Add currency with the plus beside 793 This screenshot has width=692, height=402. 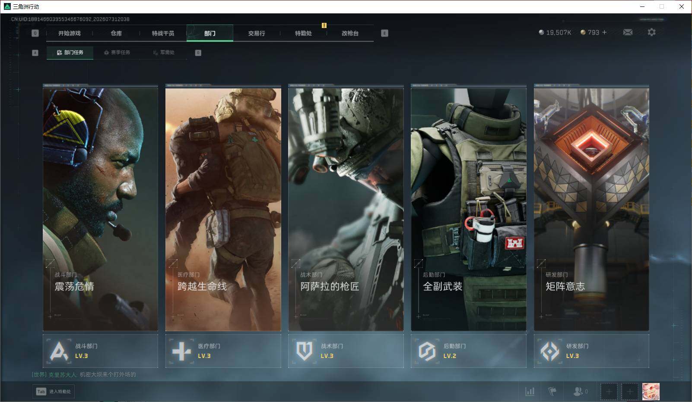604,32
